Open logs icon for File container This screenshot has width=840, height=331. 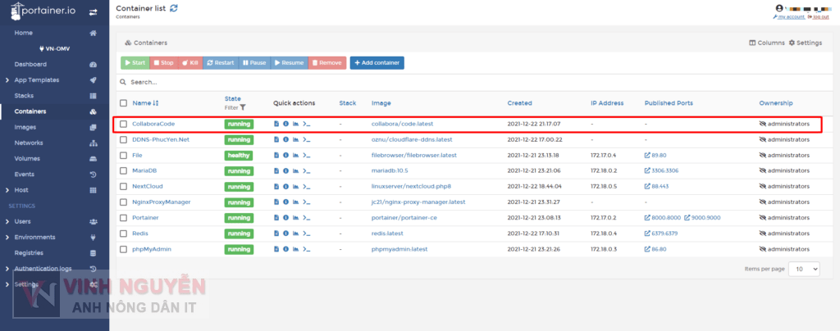276,156
